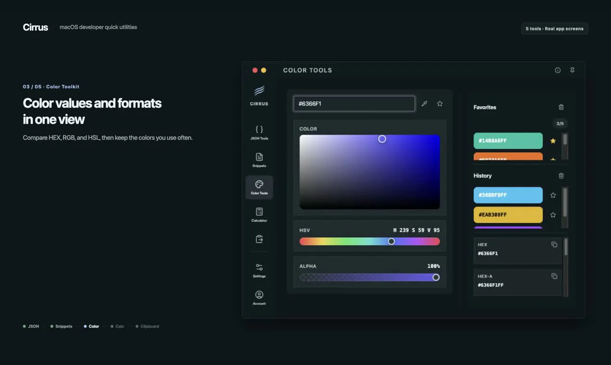Click the HEX-A format card

518,282
